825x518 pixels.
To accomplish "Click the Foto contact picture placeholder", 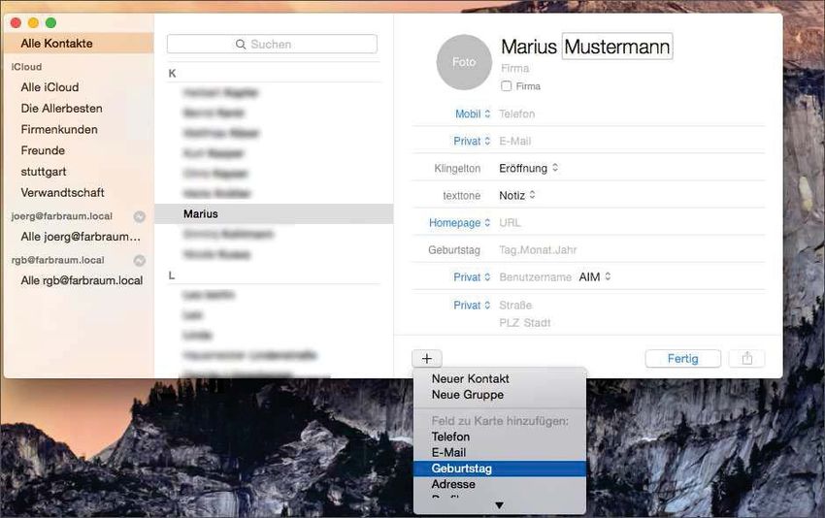I will click(x=464, y=61).
